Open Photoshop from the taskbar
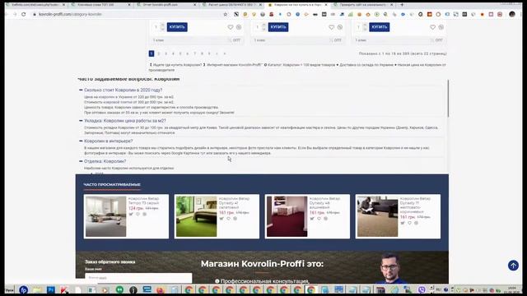This screenshot has height=296, width=527. point(51,289)
